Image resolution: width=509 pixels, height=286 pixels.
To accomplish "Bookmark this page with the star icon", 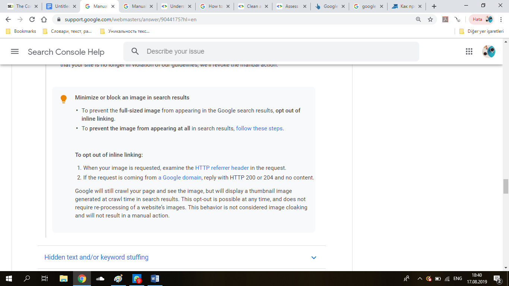I will coord(430,19).
